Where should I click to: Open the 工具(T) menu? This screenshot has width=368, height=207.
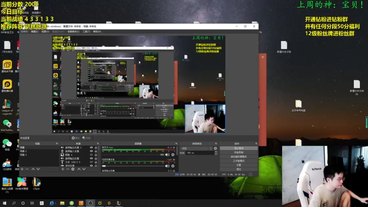tap(86, 31)
